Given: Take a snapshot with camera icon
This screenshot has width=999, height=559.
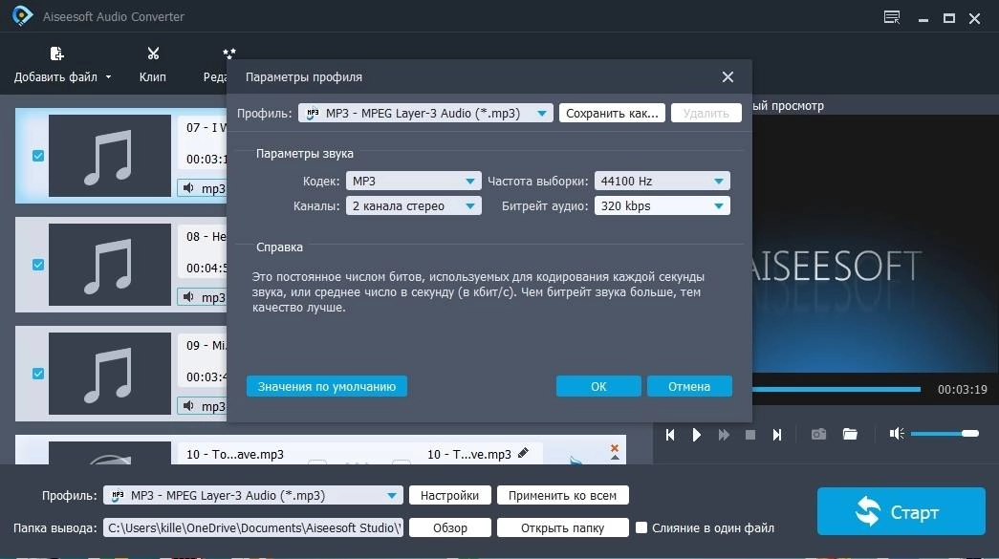Looking at the screenshot, I should point(818,434).
